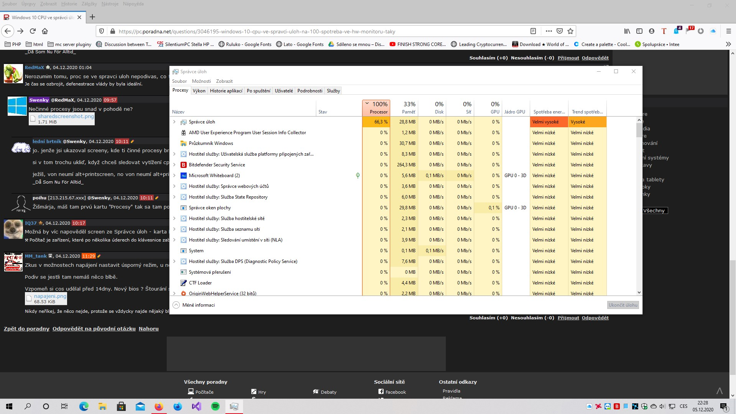Click Firefox home button icon
736x414 pixels.
(x=45, y=31)
